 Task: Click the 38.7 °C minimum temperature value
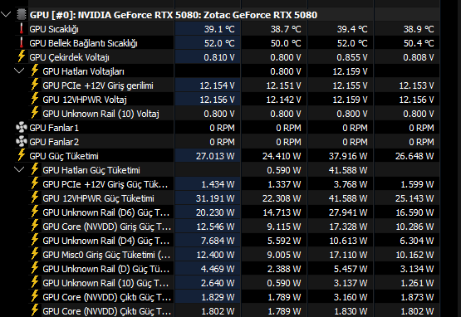click(286, 29)
